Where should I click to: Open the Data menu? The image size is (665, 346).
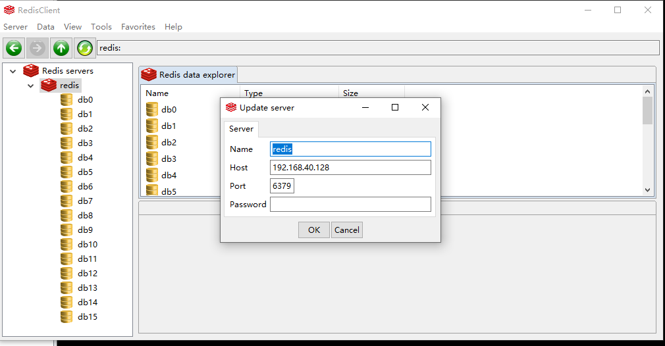point(45,27)
